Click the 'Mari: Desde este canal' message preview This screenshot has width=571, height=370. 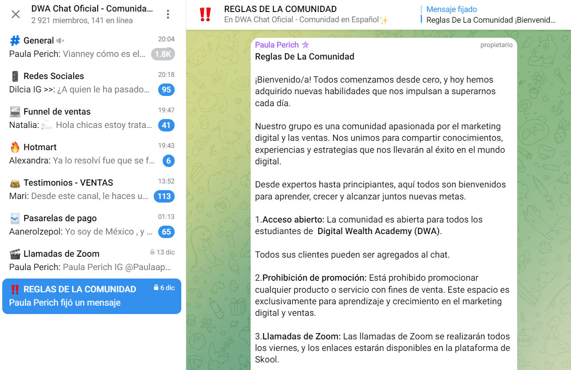click(79, 196)
